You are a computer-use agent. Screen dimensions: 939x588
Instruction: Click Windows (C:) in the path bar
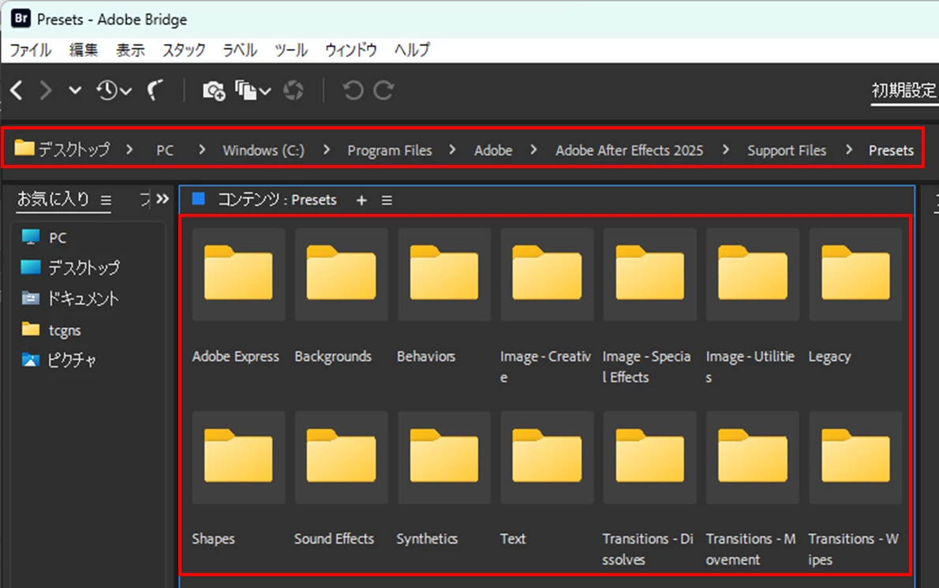pos(264,150)
